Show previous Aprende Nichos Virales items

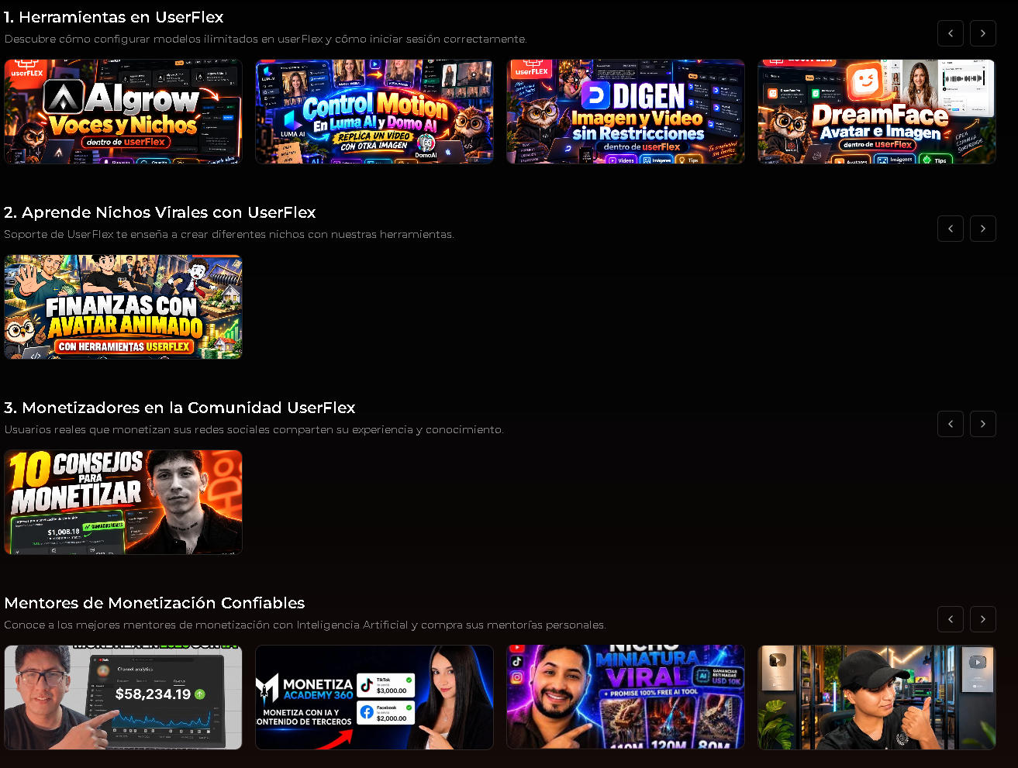(x=951, y=229)
